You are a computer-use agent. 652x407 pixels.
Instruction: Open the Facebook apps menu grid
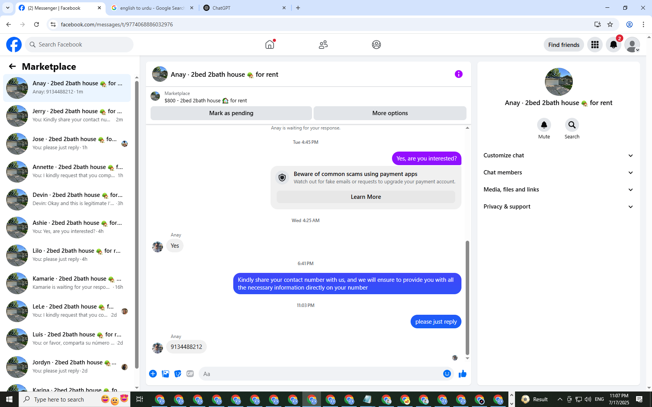pos(595,45)
